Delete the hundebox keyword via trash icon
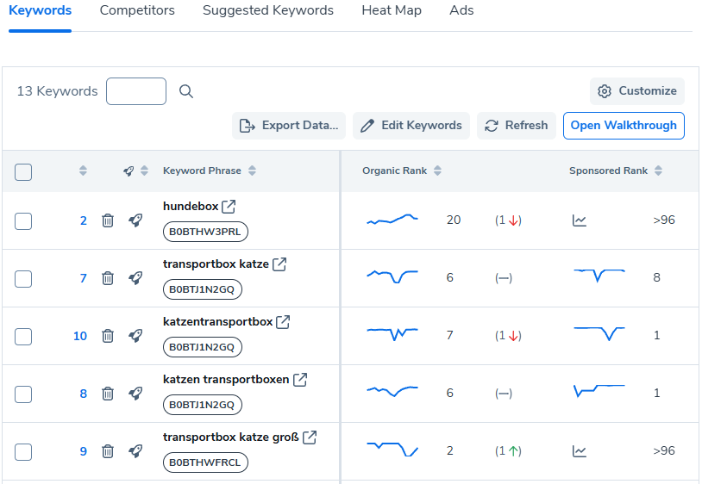 [108, 220]
